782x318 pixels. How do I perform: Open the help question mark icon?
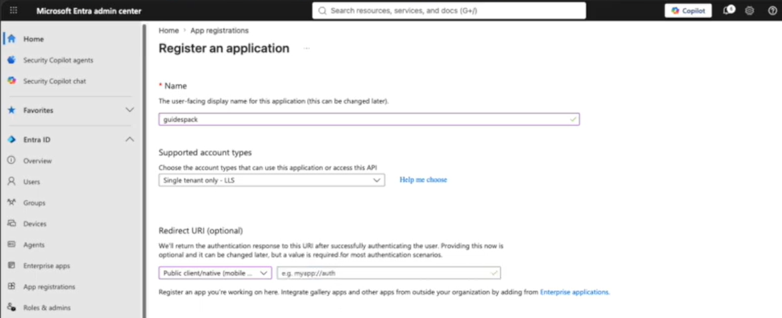772,11
